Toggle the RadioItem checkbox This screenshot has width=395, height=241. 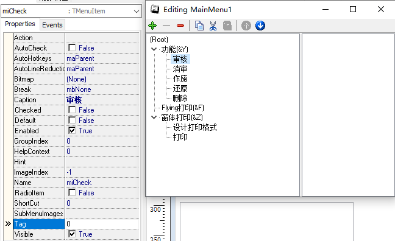(72, 193)
